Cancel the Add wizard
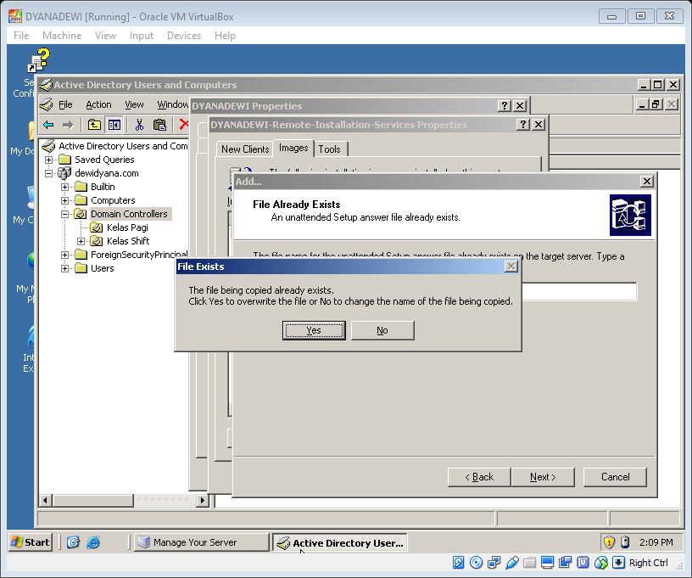This screenshot has width=692, height=578. click(x=615, y=477)
